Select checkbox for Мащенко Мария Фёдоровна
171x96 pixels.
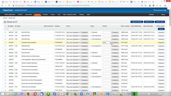pos(5,63)
